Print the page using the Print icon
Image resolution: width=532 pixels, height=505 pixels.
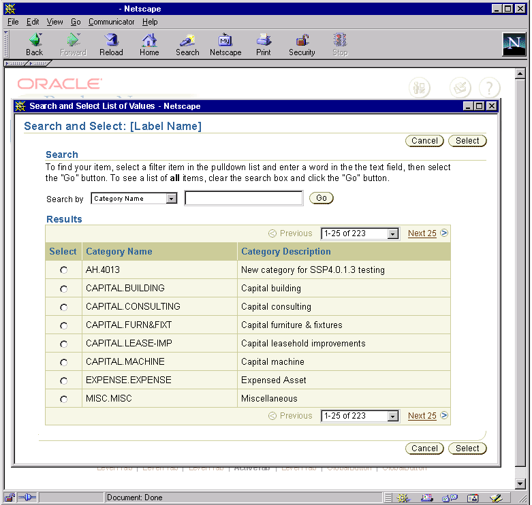(264, 45)
